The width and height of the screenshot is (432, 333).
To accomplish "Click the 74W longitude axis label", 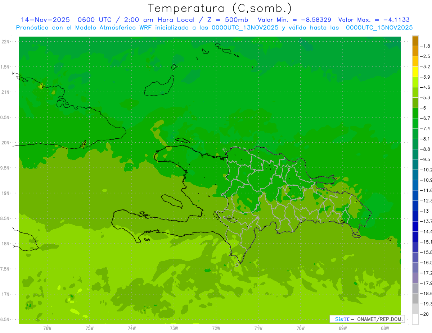I will pos(131,328).
